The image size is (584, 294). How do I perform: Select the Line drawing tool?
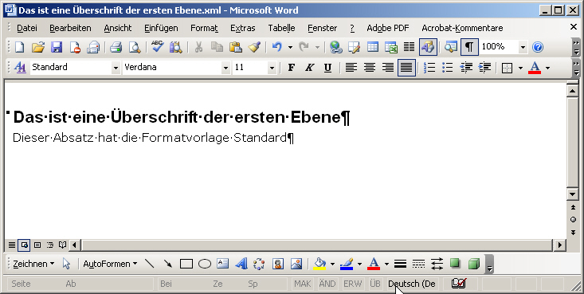coord(149,264)
